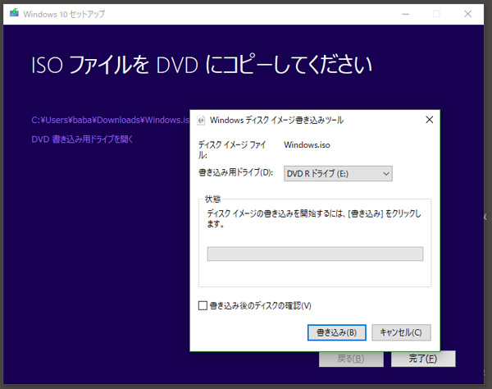Click the 完了(F) button in setup window
This screenshot has height=389, width=492.
(x=423, y=359)
